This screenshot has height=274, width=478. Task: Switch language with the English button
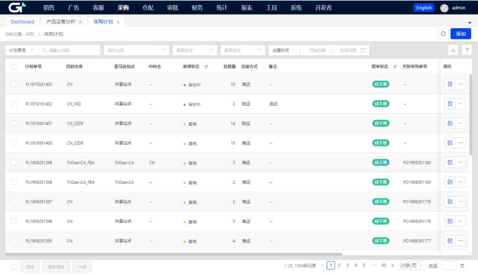(x=424, y=8)
